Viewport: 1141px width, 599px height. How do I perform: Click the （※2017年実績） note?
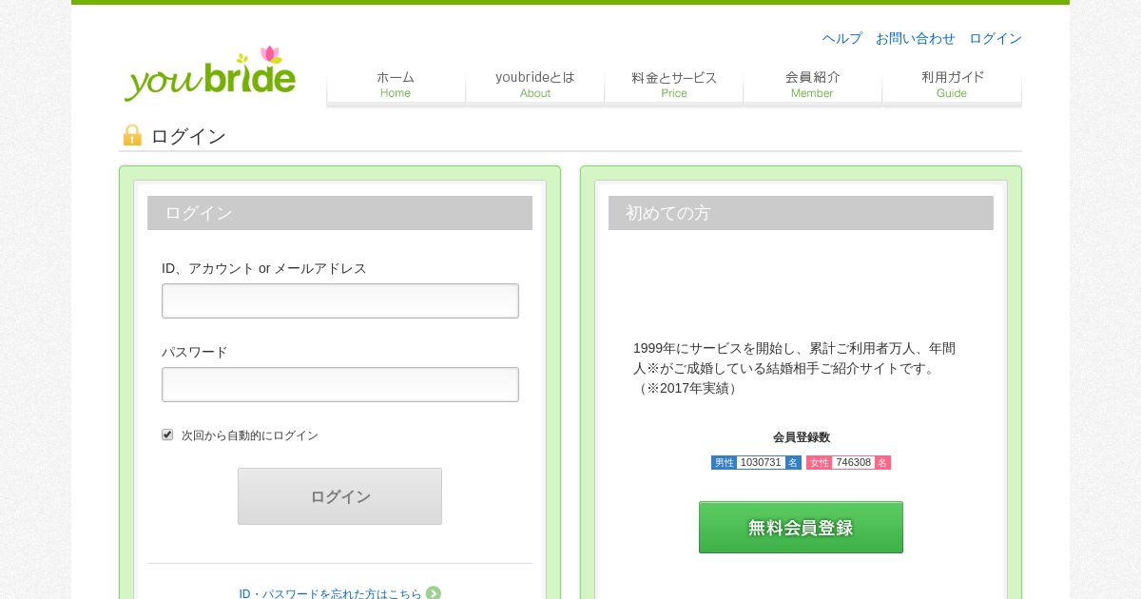[687, 388]
